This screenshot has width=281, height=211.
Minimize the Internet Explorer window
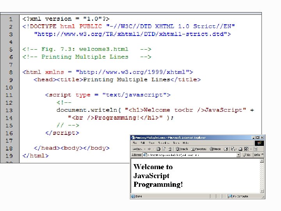click(254, 138)
